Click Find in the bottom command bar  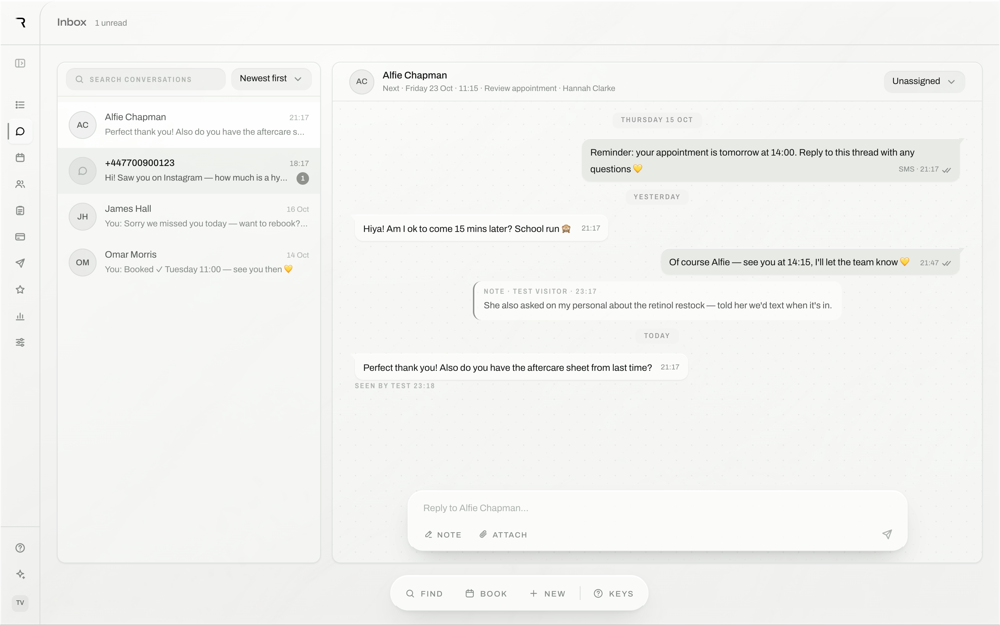(424, 594)
